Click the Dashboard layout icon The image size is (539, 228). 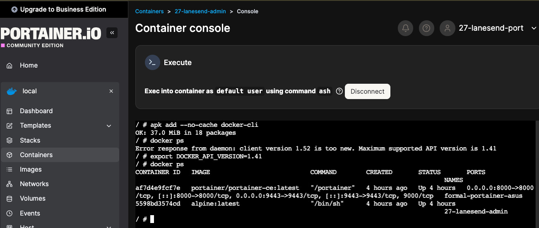coord(10,111)
